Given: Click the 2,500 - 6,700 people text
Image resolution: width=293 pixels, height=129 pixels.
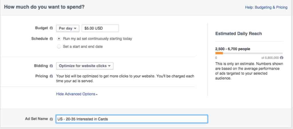Looking at the screenshot, I should click(233, 49).
